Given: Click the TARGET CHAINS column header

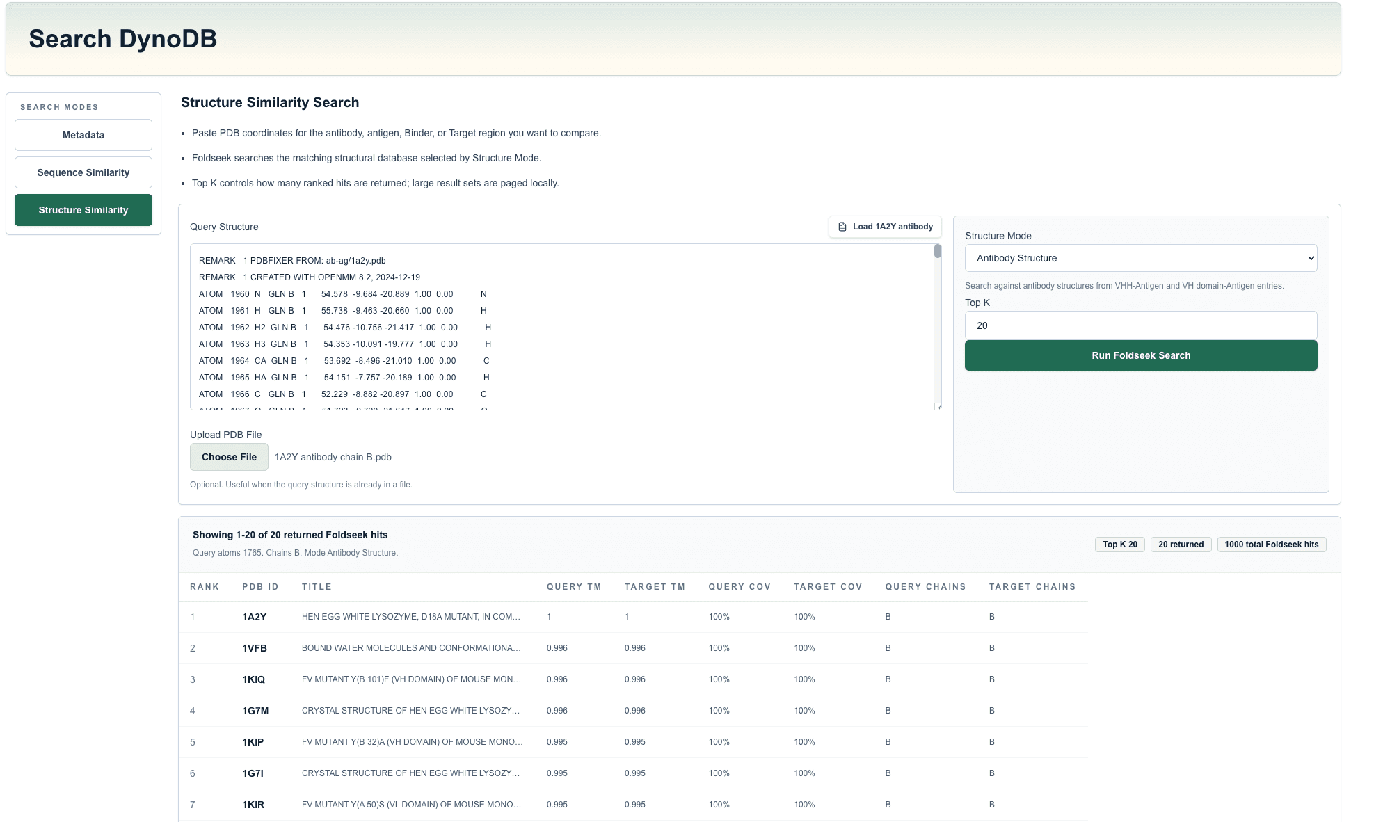Looking at the screenshot, I should pyautogui.click(x=1032, y=587).
